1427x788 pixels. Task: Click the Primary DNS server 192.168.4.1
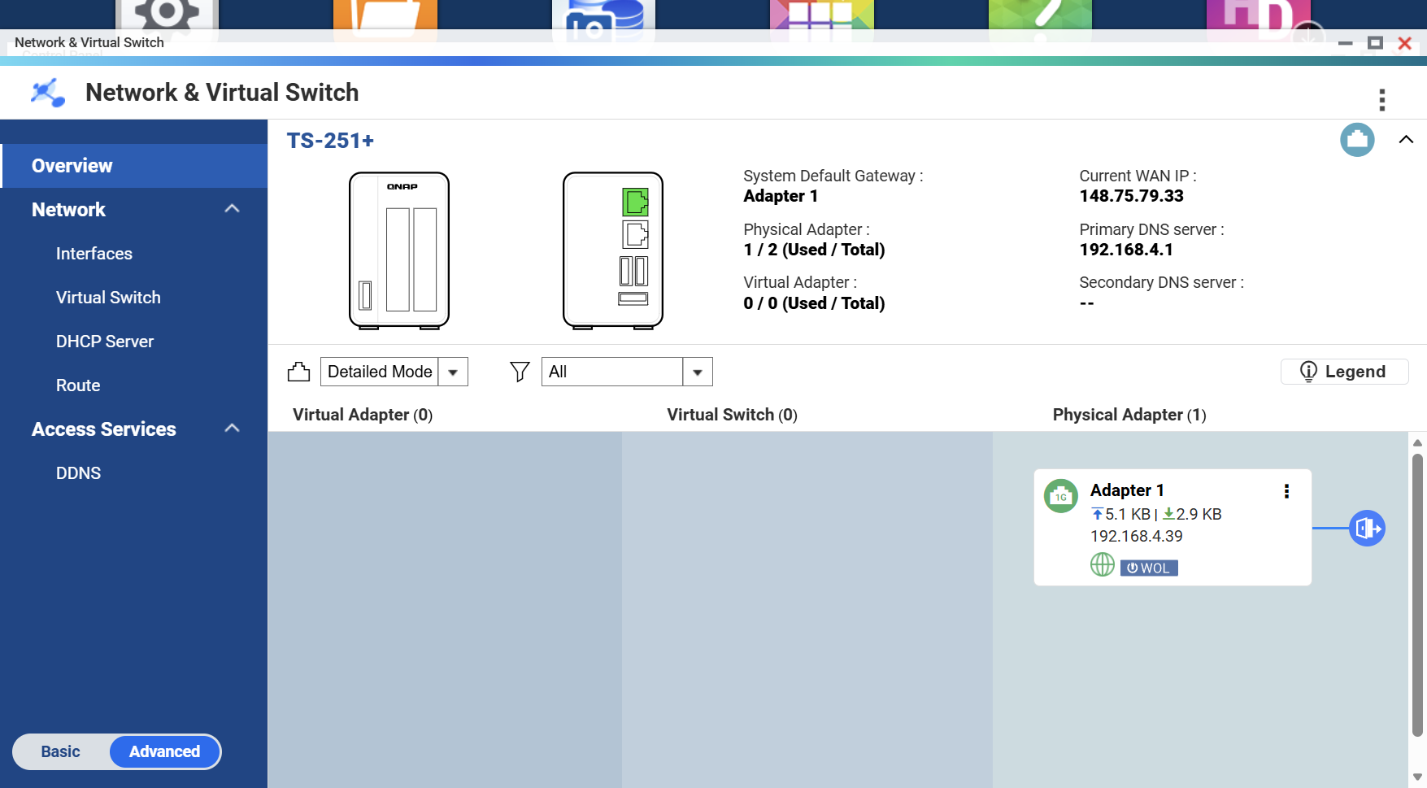point(1126,250)
